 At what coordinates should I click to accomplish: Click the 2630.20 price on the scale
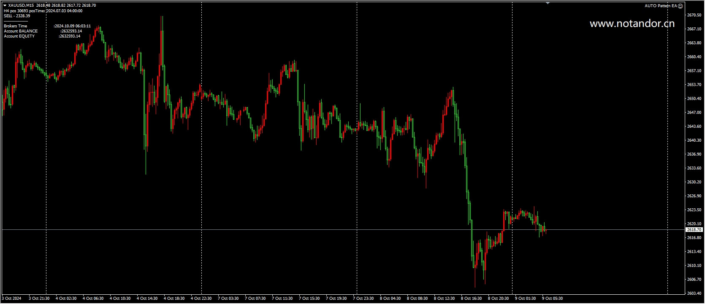pyautogui.click(x=694, y=182)
